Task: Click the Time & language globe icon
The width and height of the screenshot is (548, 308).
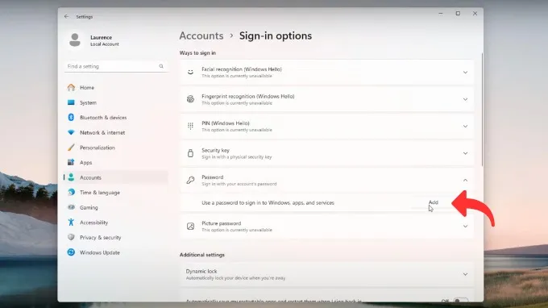Action: point(71,192)
